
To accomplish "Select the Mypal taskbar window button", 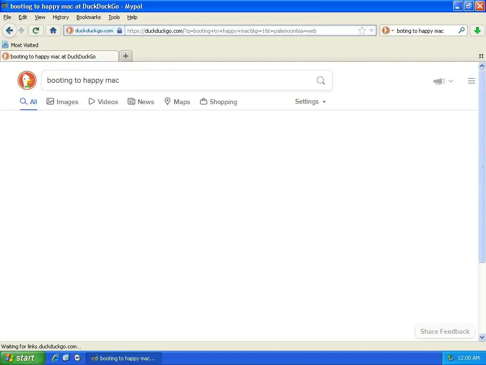I will point(123,358).
